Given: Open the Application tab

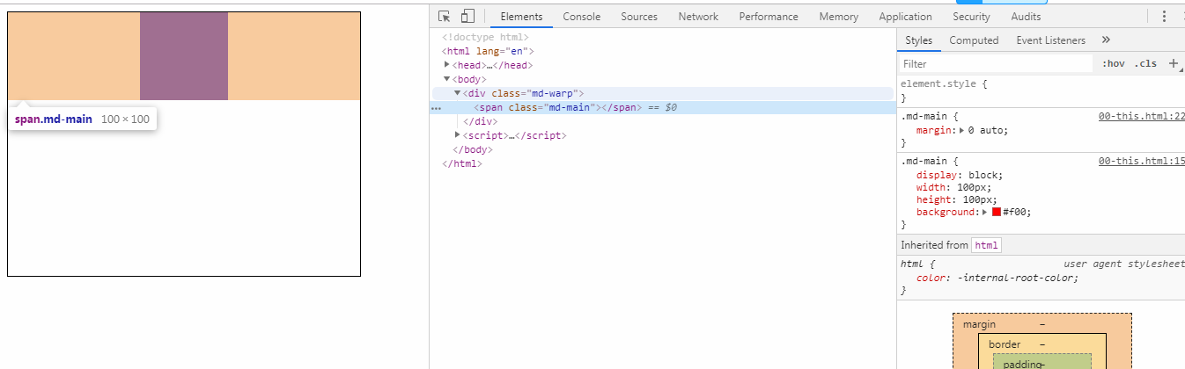Looking at the screenshot, I should click(905, 17).
